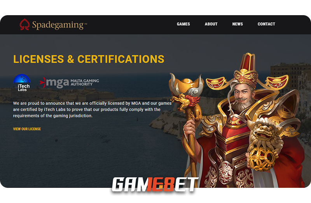Click the red spade logo icon
This screenshot has width=311, height=203.
(24, 24)
